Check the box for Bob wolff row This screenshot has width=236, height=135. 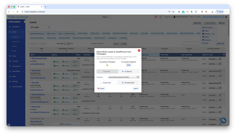point(224,82)
